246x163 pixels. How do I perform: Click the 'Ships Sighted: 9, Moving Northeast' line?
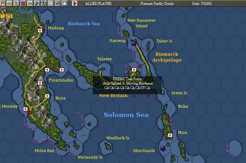[128, 83]
